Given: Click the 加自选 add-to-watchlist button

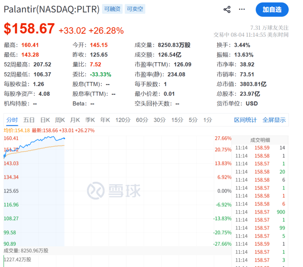Looking at the screenshot, I should [x=272, y=10].
